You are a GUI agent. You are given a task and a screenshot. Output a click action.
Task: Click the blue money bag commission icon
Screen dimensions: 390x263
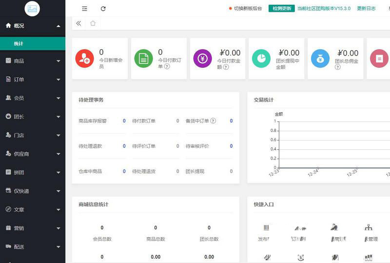point(320,59)
